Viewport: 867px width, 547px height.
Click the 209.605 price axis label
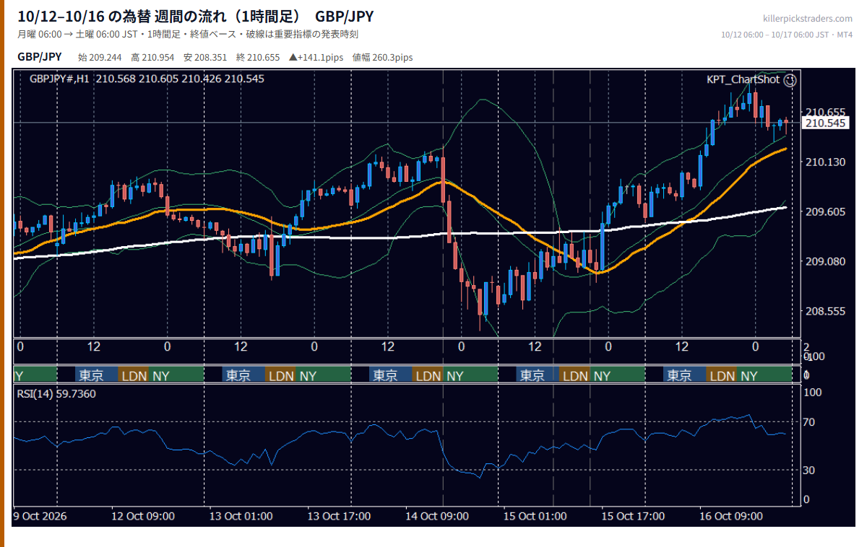point(825,211)
